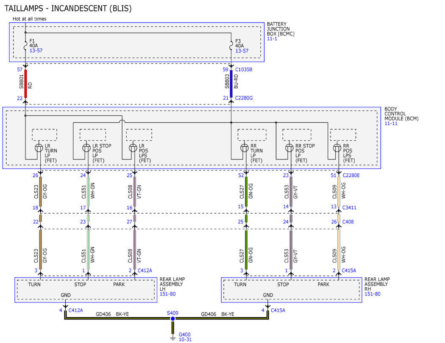Image resolution: width=445 pixels, height=343 pixels.
Task: Select the LR POS LPS FET symbol
Action: (133, 148)
